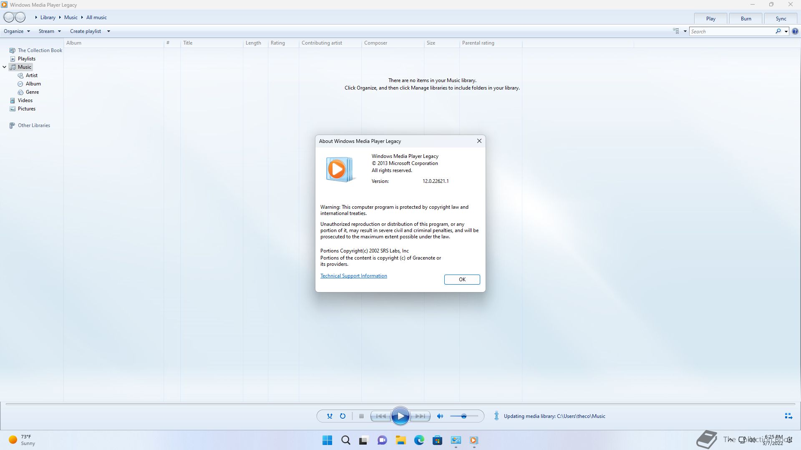Image resolution: width=801 pixels, height=450 pixels.
Task: Open Microsoft Edge from taskbar
Action: (x=419, y=440)
